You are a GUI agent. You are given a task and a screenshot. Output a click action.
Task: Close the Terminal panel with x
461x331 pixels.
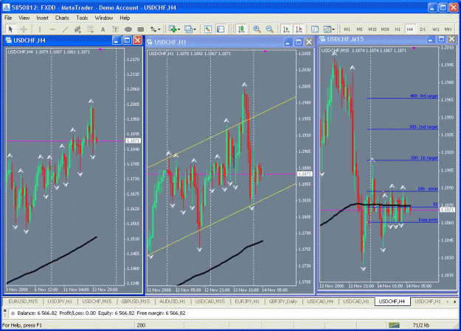(4, 310)
